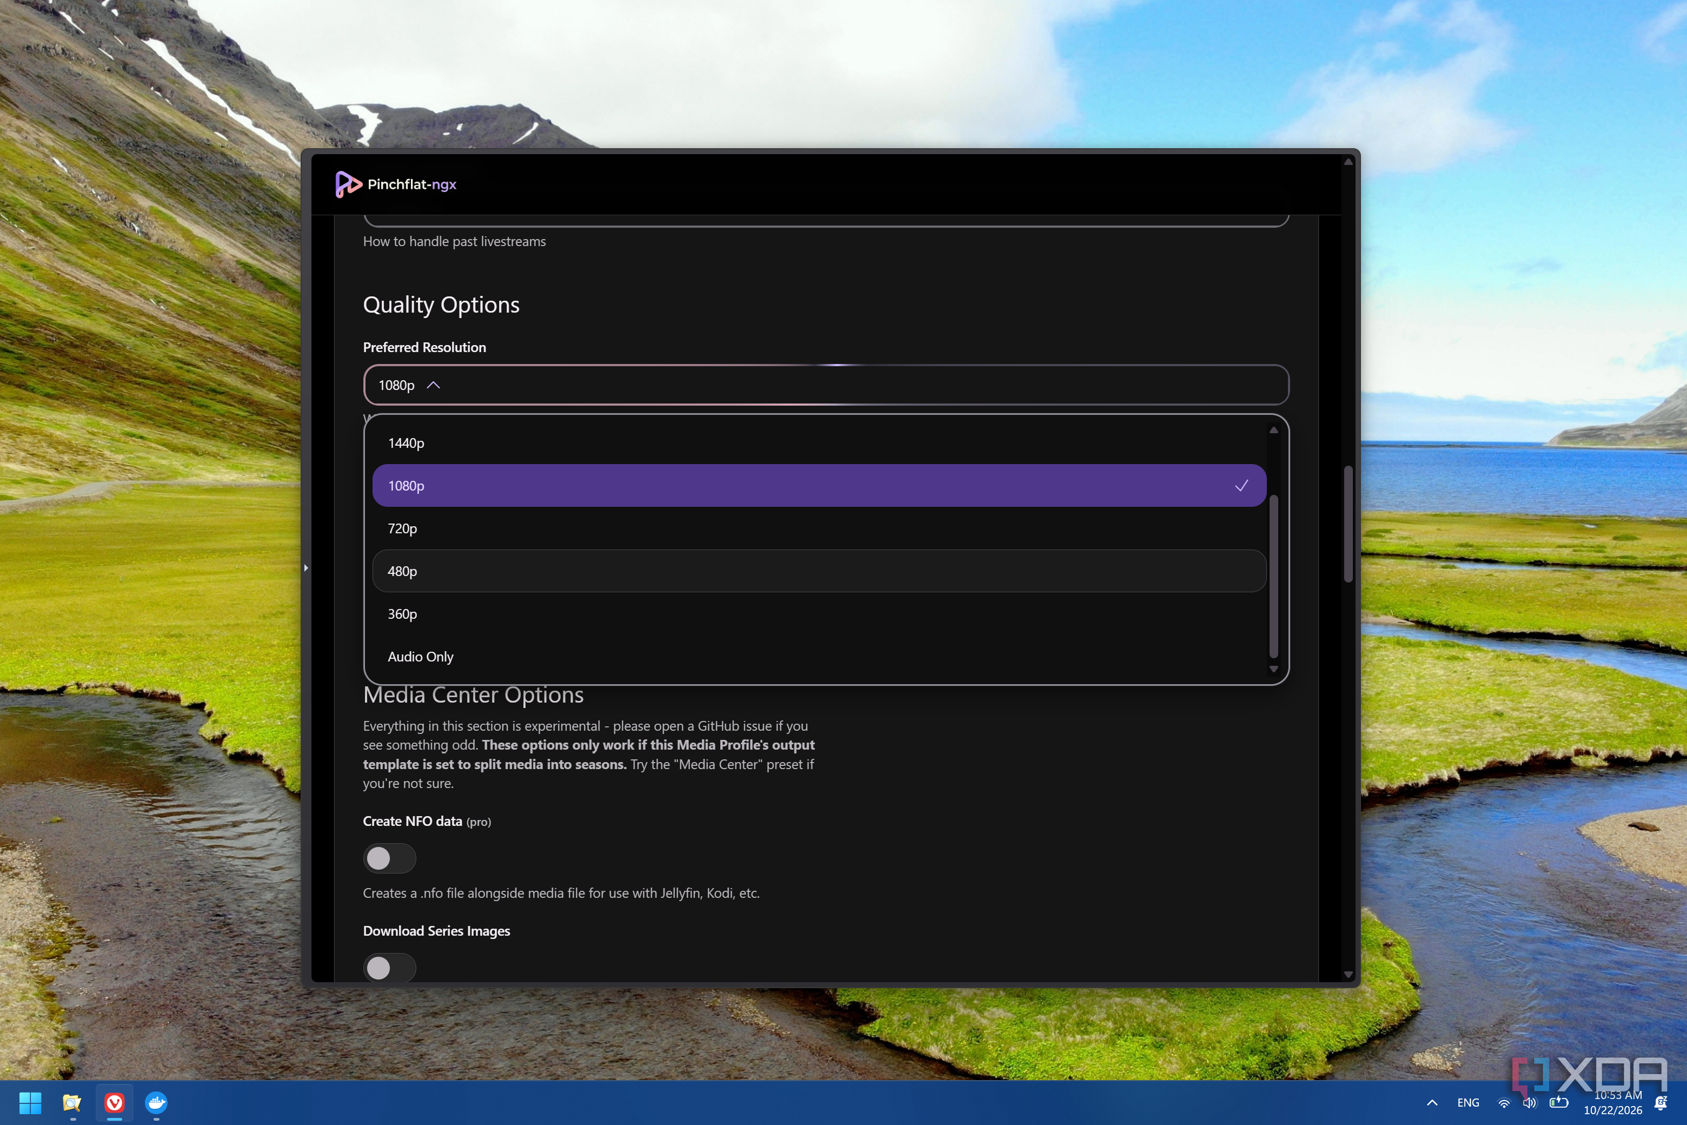
Task: Click the Media Center Options heading
Action: (474, 694)
